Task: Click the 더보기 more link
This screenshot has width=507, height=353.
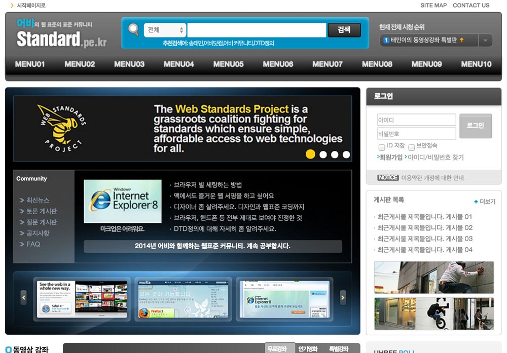Action: 487,202
